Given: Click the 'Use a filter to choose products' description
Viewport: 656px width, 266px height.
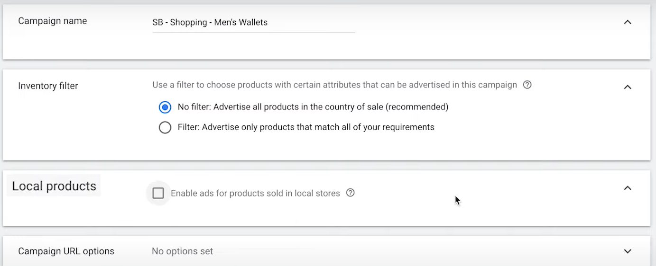Looking at the screenshot, I should pyautogui.click(x=334, y=85).
